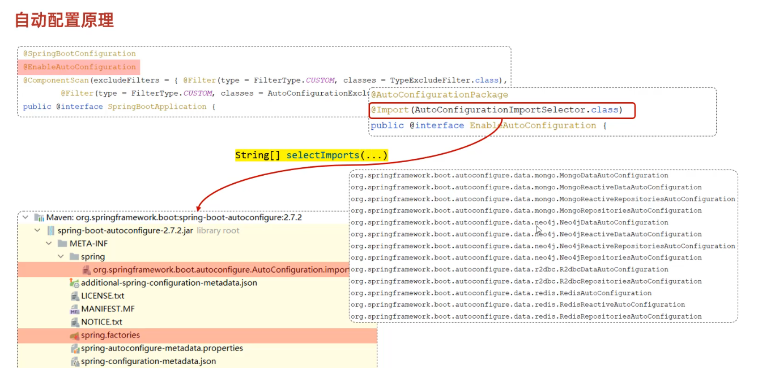Collapse the spring folder chevron
Screen dimensions: 758x368
(61, 257)
